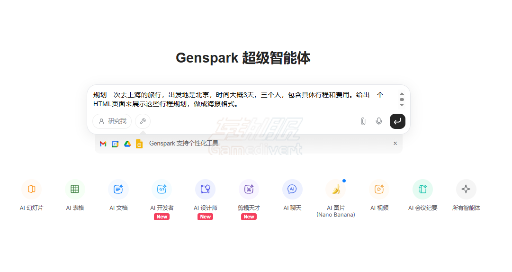Click the New badge under 剪辑天才
Screen dimensions: 512x272
coord(249,217)
